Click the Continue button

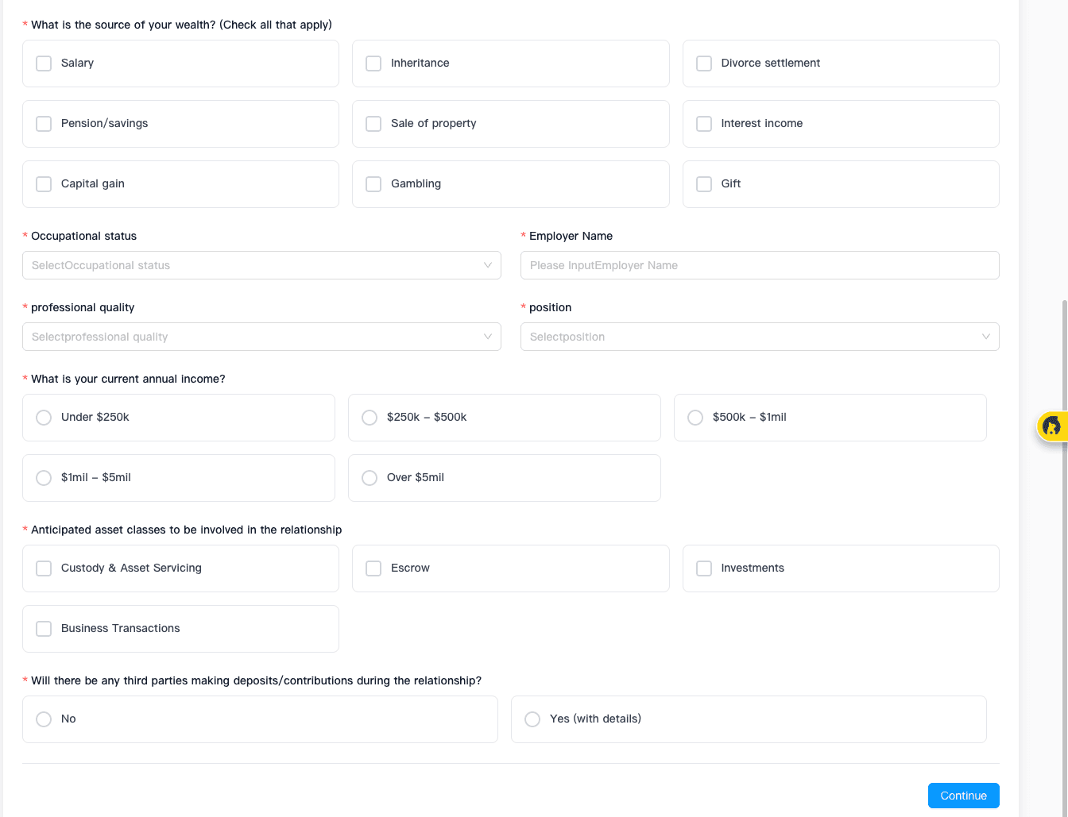pos(963,796)
